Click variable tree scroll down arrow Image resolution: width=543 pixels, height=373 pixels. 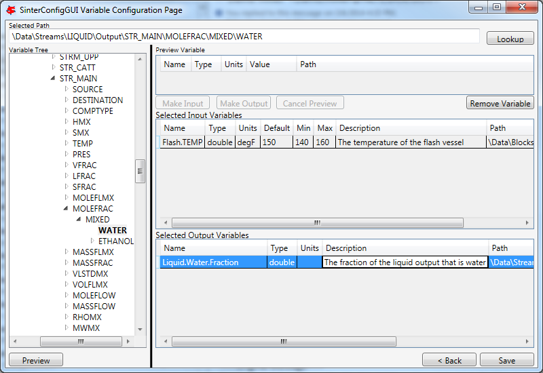[140, 330]
